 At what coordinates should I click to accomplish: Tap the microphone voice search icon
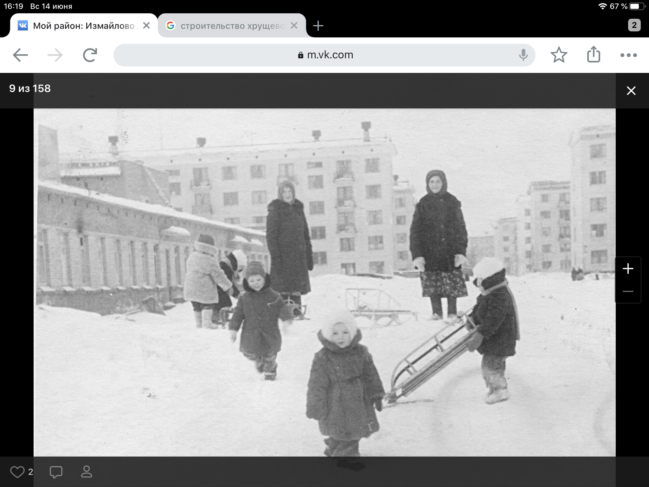[x=523, y=55]
